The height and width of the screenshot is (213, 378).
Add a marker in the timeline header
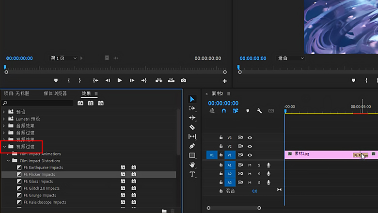point(247,111)
